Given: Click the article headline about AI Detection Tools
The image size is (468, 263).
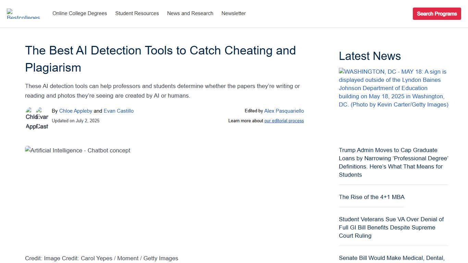Looking at the screenshot, I should click(x=160, y=59).
